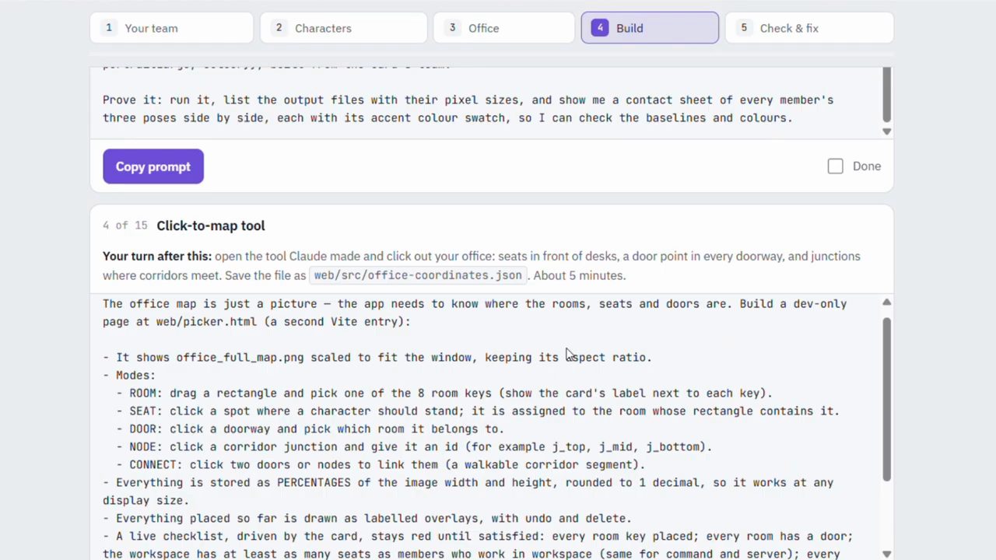
Task: Click the line starting "- CONNECT: click two doors"
Action: pyautogui.click(x=381, y=464)
